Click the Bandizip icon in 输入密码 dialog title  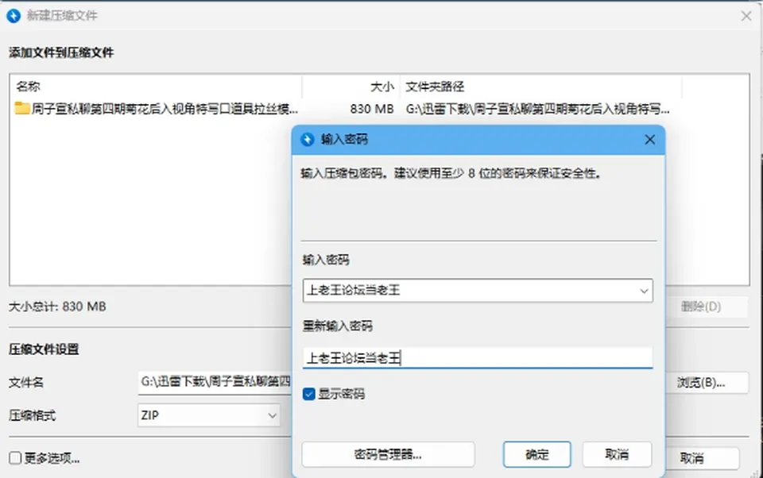(x=308, y=140)
